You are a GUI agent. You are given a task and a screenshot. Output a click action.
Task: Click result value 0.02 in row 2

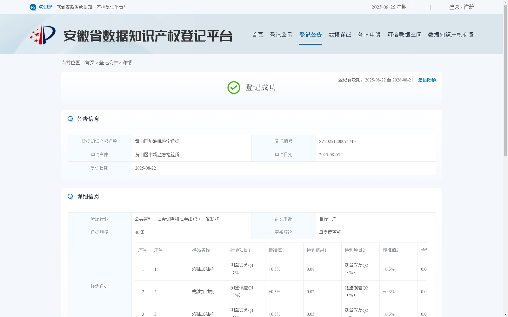311,292
